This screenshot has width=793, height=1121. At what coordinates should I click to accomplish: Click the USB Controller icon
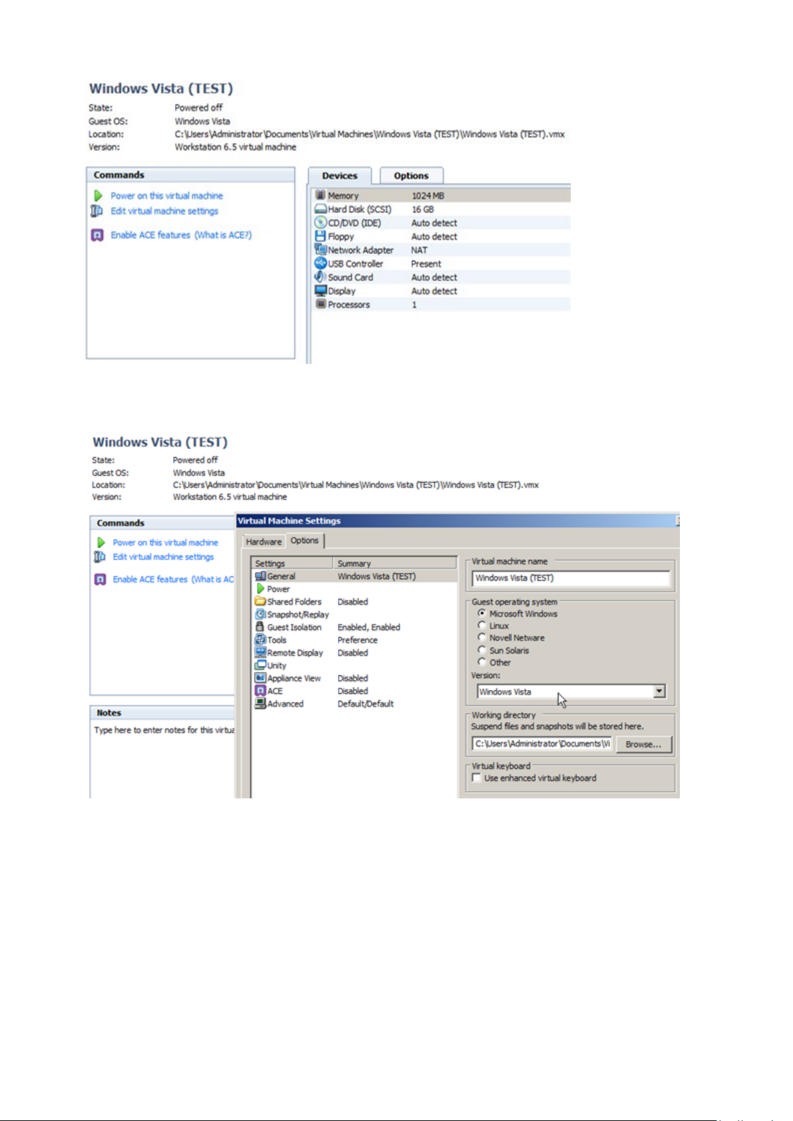pos(321,263)
